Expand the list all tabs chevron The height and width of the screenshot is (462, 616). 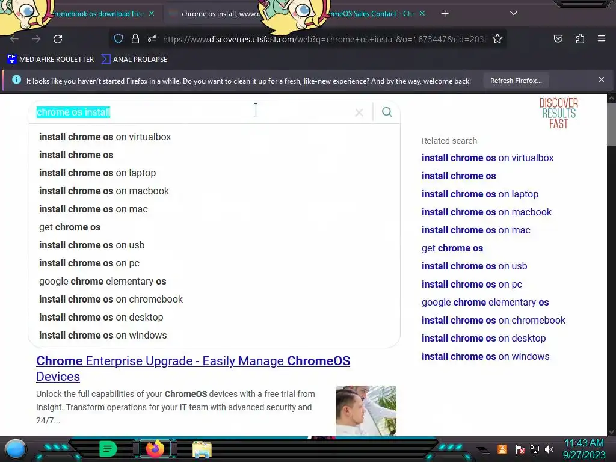(x=514, y=13)
